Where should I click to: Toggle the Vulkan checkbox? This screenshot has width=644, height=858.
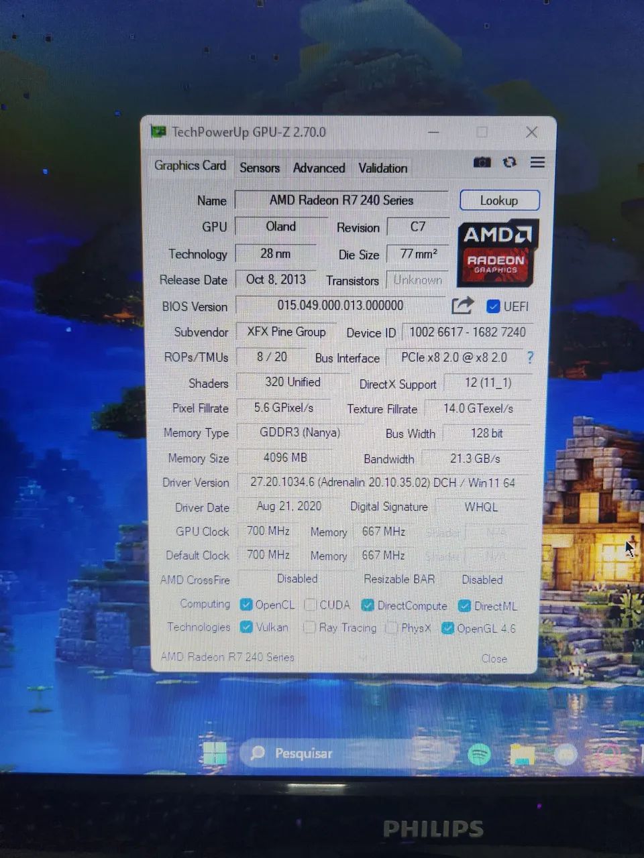click(246, 627)
